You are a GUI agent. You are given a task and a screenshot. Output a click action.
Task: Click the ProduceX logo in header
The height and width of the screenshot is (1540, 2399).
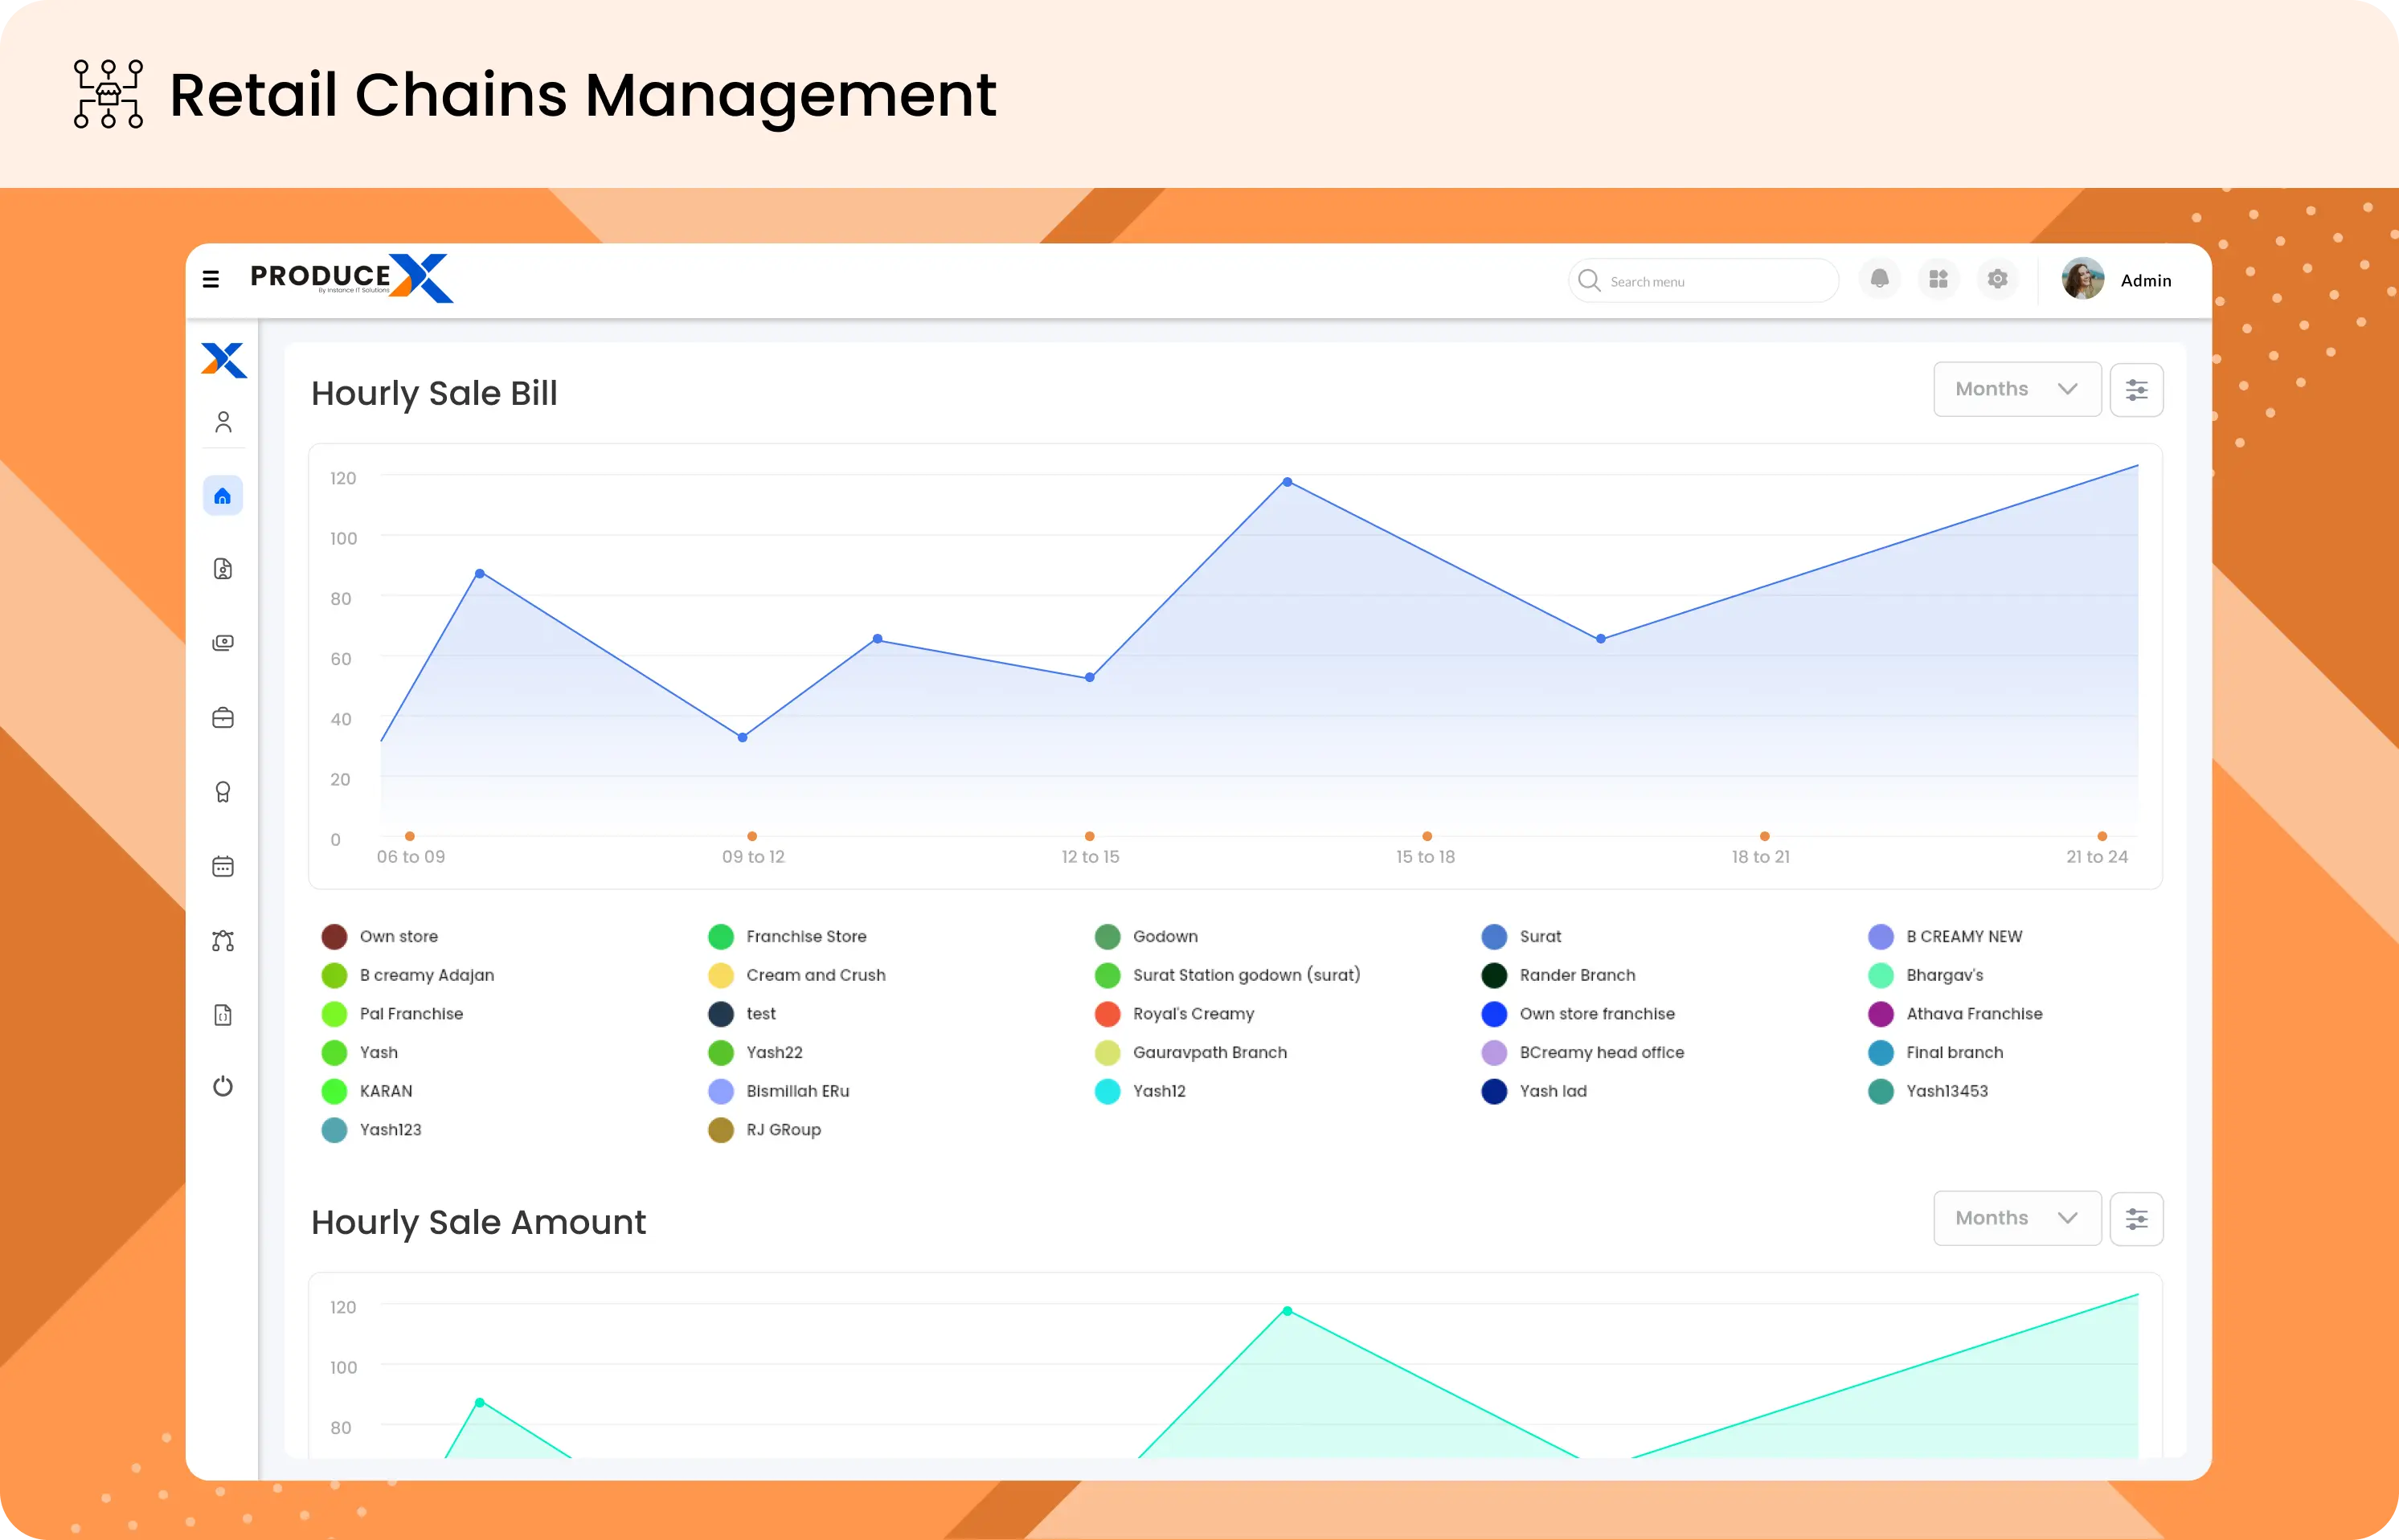[351, 277]
